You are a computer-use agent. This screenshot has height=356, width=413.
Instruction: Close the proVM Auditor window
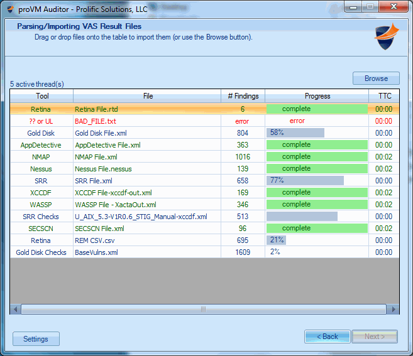tap(394, 6)
